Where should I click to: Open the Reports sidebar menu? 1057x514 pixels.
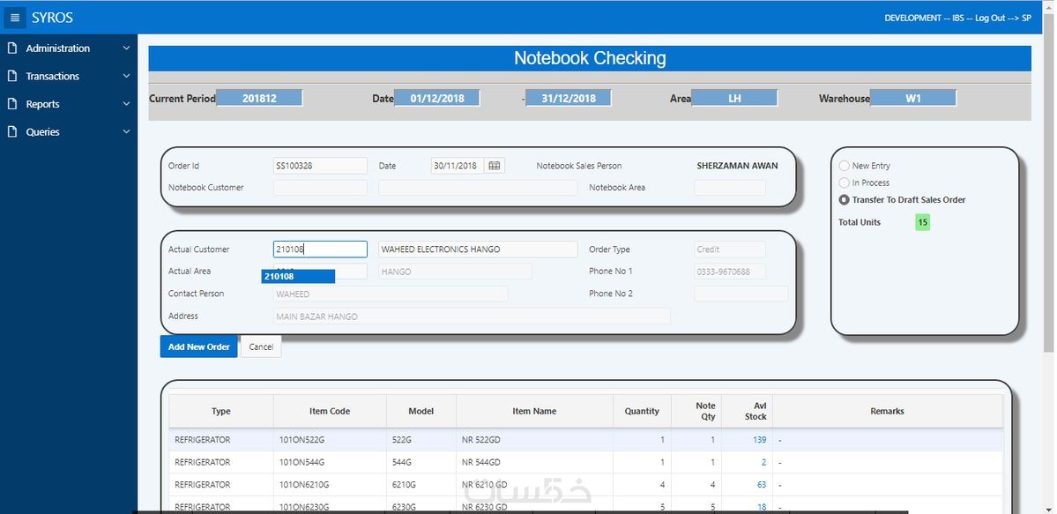coord(69,104)
